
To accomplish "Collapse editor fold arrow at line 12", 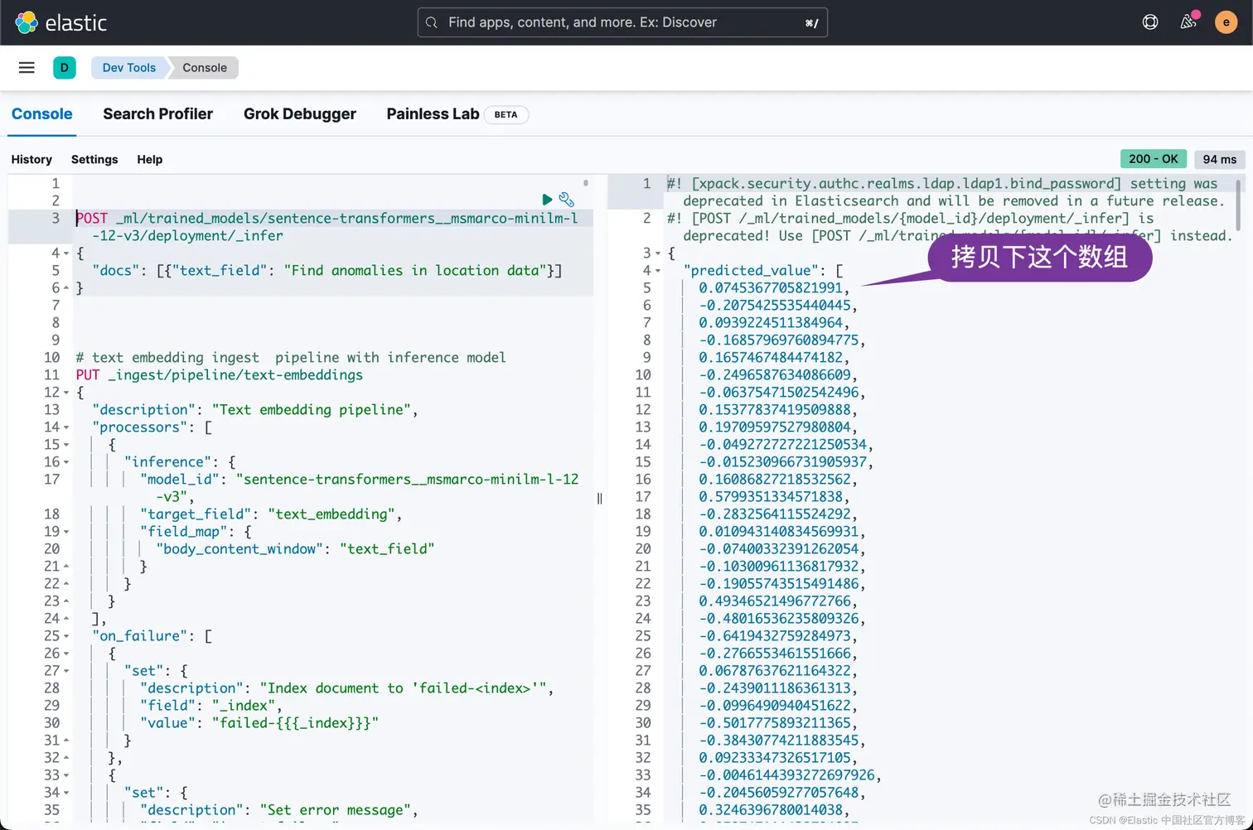I will 66,393.
